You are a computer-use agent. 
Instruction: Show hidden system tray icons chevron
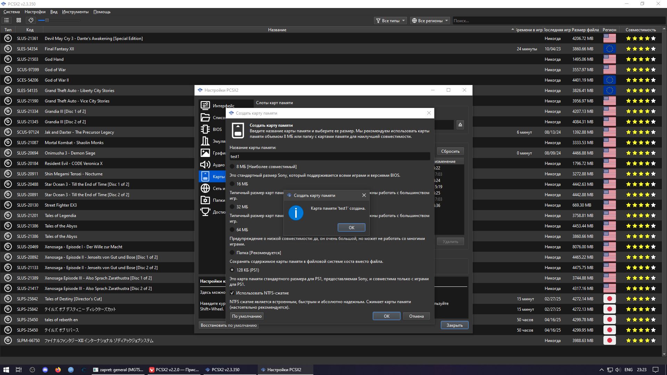coord(601,370)
